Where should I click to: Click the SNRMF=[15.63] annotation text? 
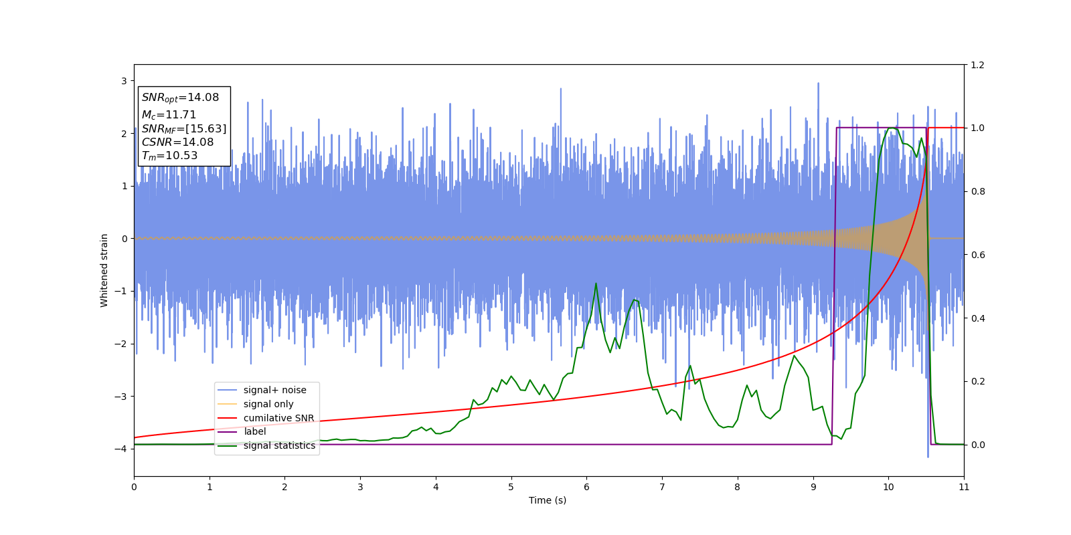click(184, 128)
